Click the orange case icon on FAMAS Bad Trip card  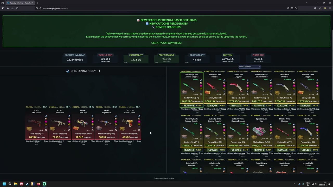click(76, 128)
